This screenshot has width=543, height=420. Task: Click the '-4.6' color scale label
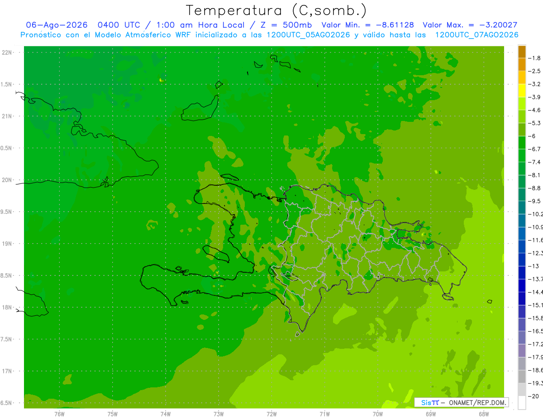click(534, 110)
